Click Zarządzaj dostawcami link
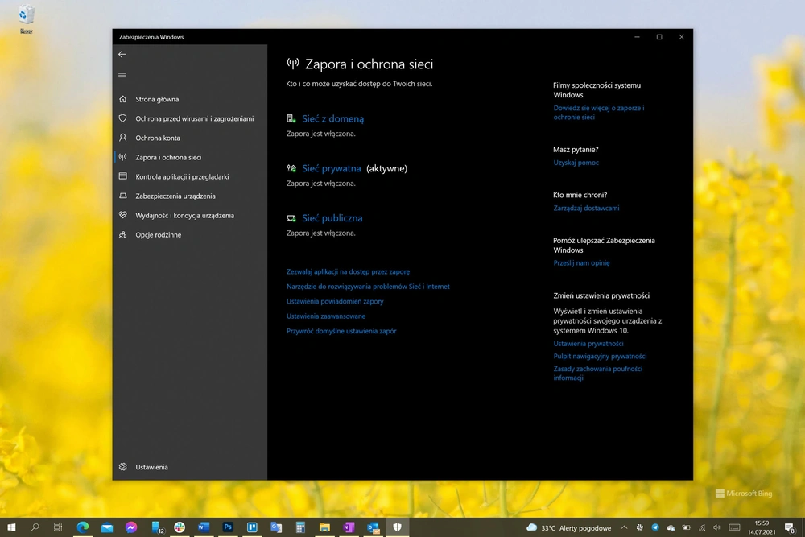805x537 pixels. [x=586, y=208]
